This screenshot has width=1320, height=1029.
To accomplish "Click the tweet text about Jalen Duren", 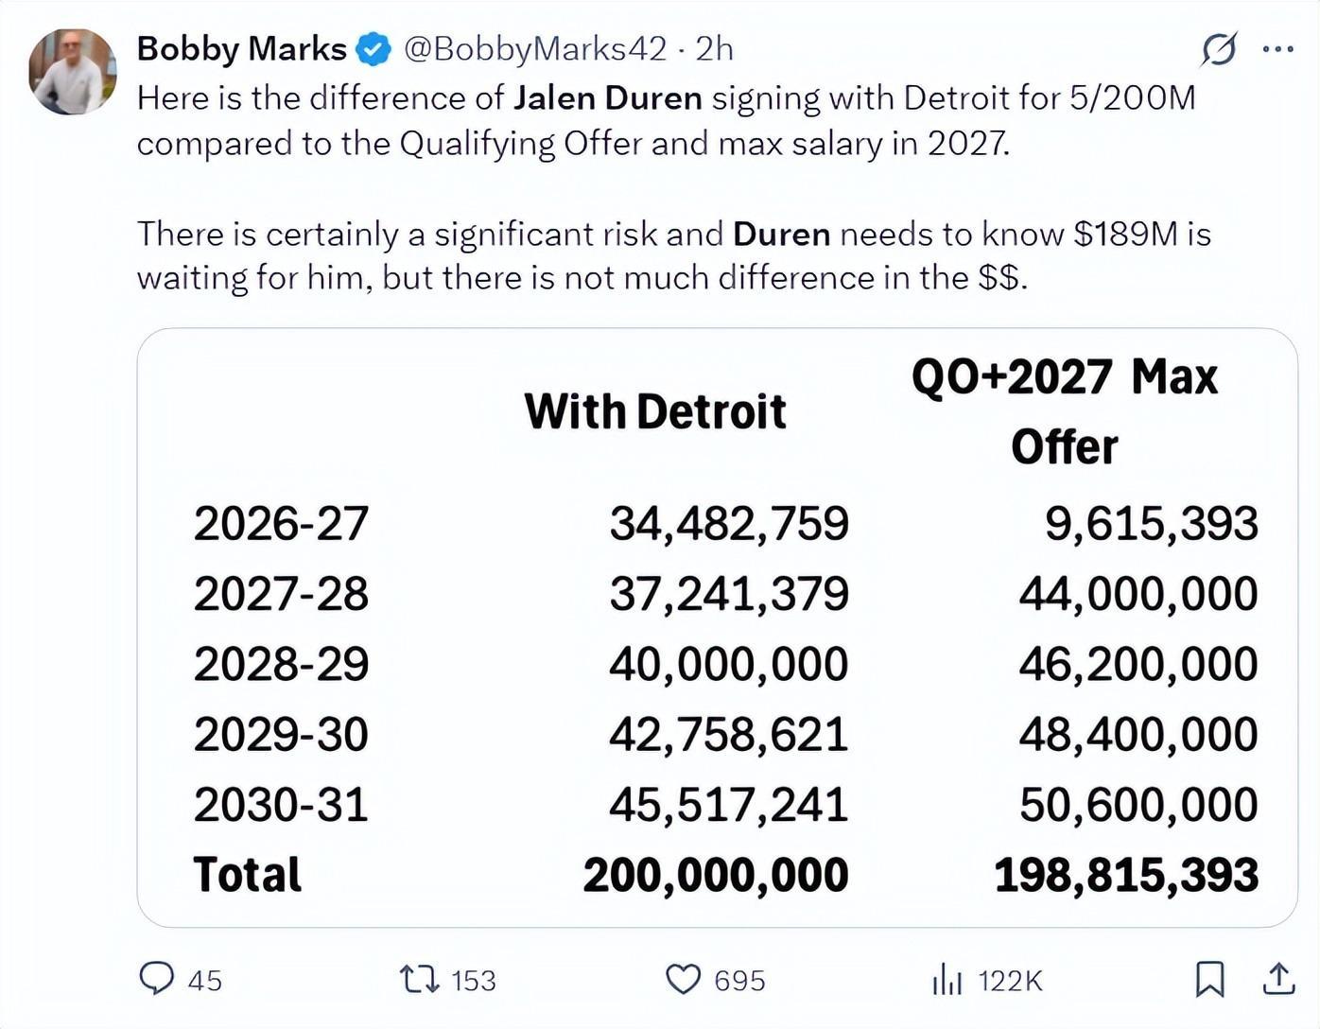I will [x=673, y=187].
